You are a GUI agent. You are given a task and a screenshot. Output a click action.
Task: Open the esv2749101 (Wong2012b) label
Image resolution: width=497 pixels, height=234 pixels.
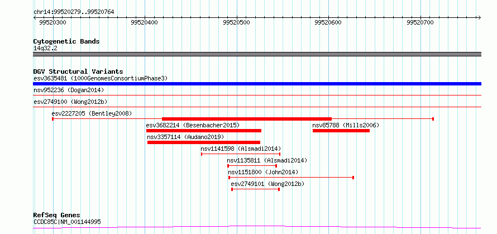click(x=267, y=184)
